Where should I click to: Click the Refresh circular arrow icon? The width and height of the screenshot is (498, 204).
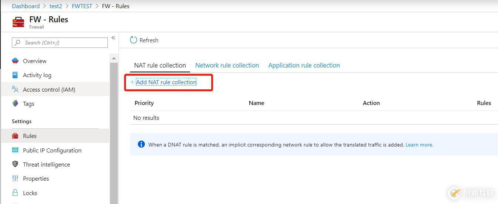133,40
